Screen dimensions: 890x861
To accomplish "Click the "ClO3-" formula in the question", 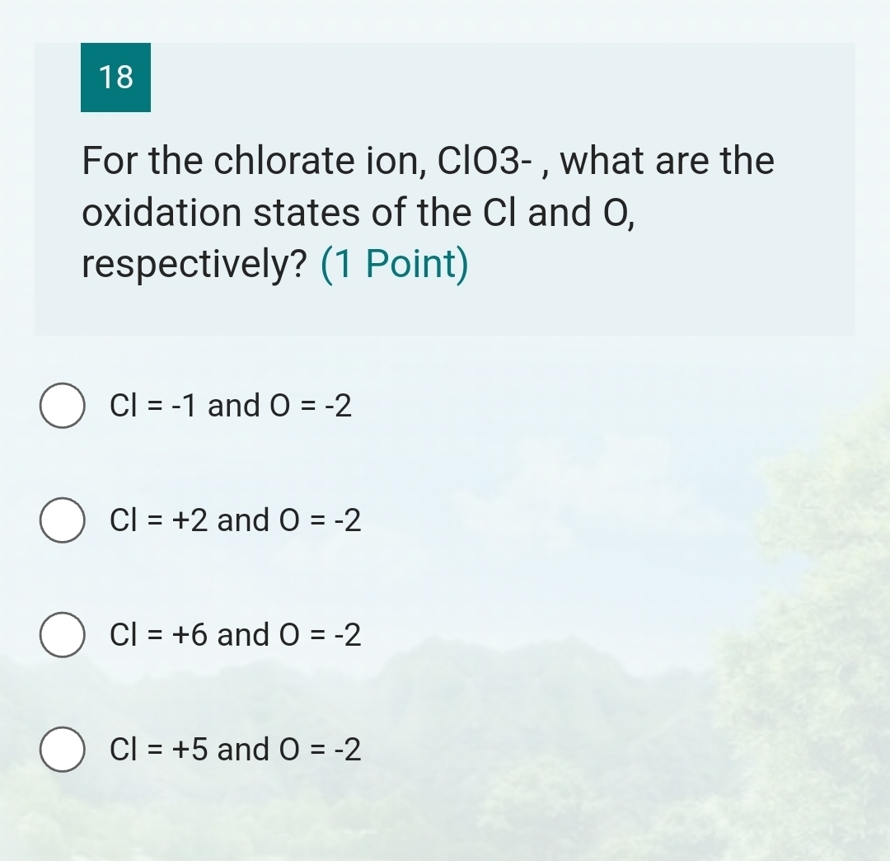I will pos(489,161).
